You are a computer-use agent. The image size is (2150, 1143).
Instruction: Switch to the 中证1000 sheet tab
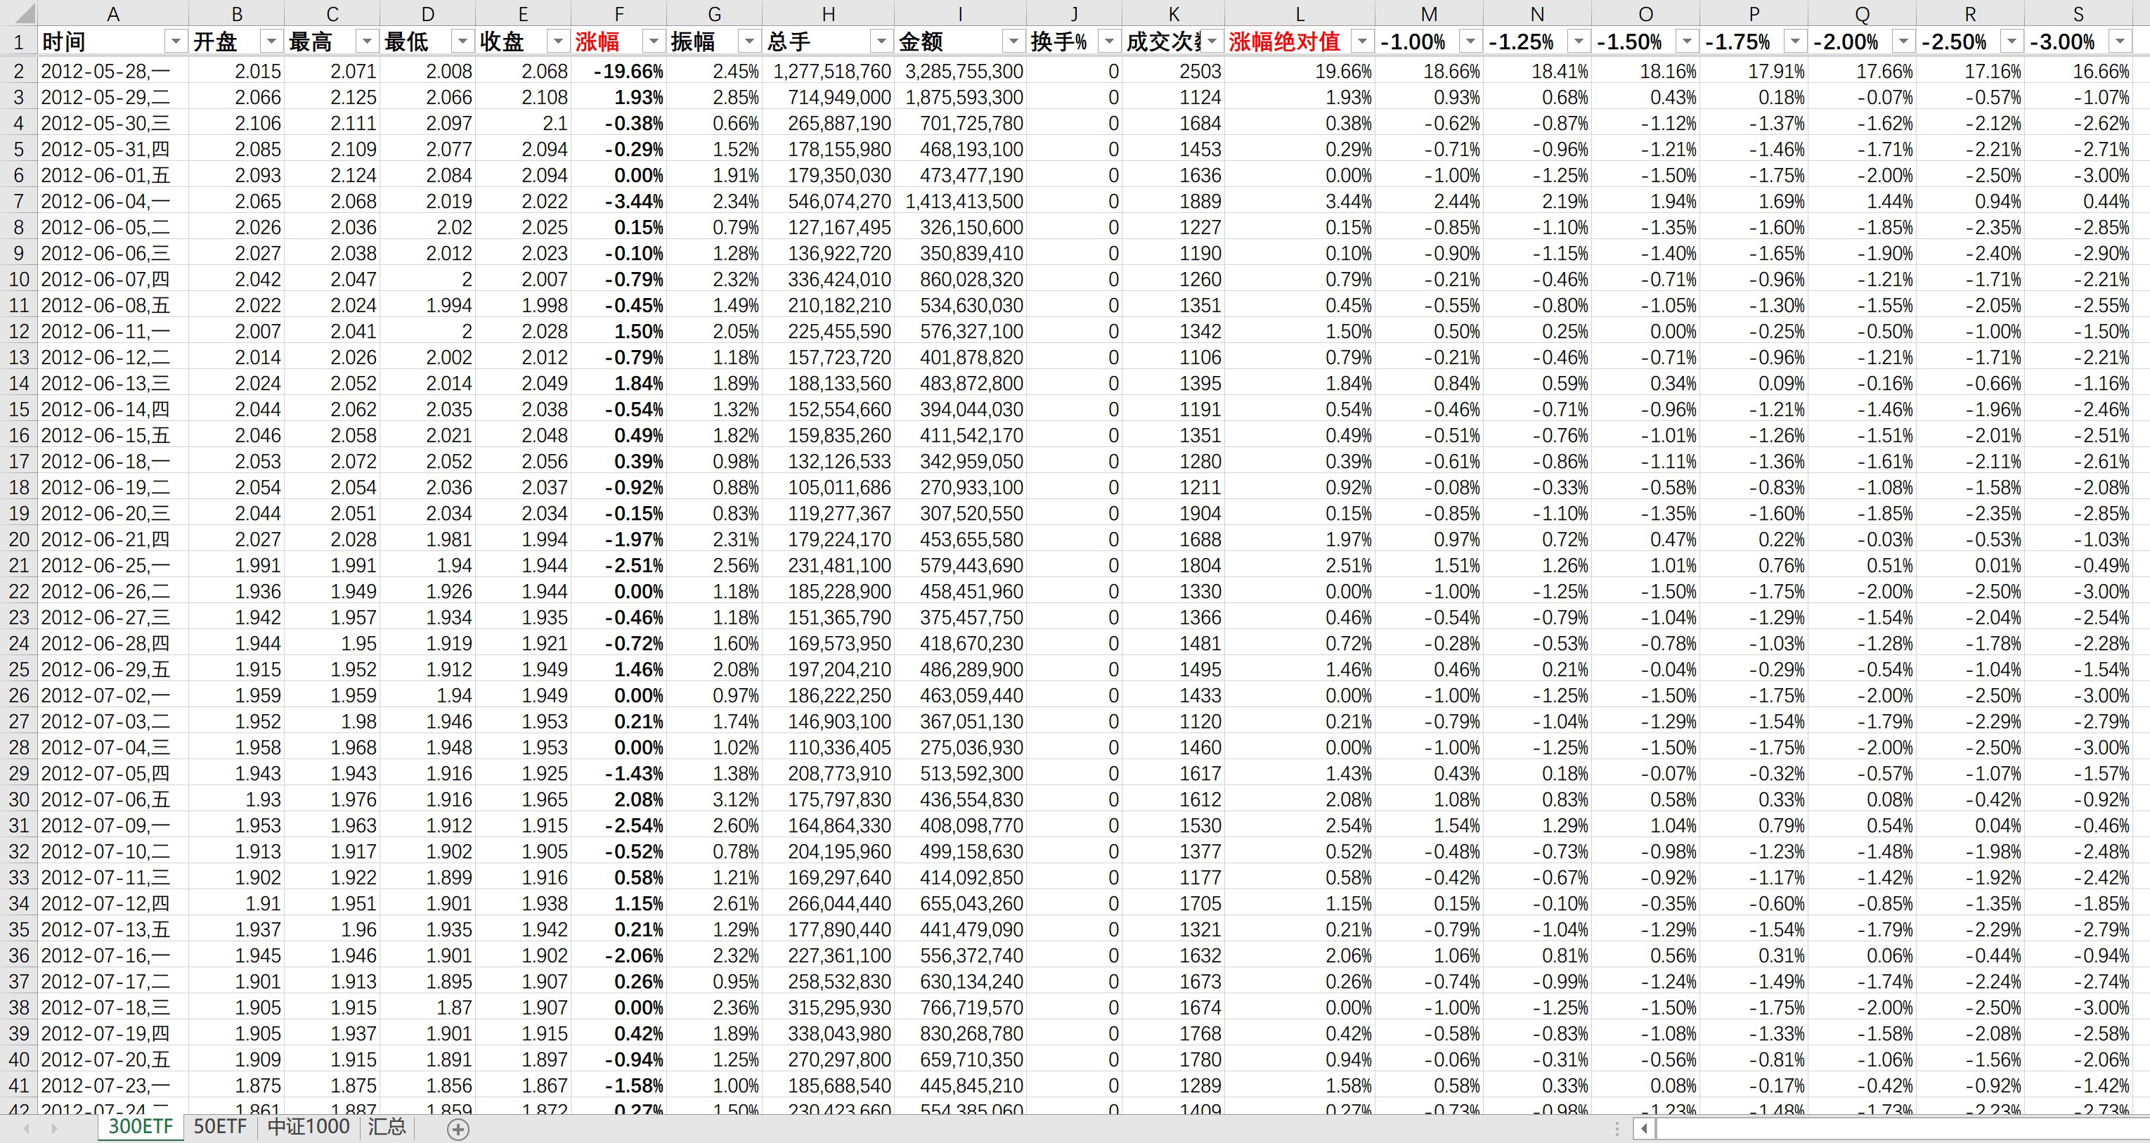point(308,1126)
